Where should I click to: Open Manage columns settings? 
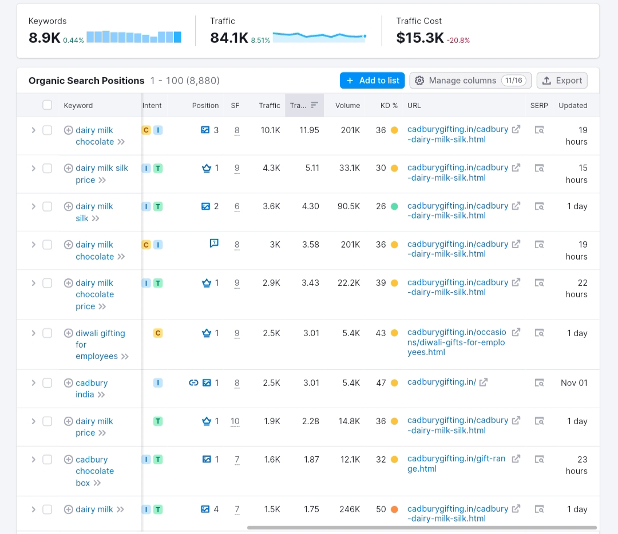[470, 81]
